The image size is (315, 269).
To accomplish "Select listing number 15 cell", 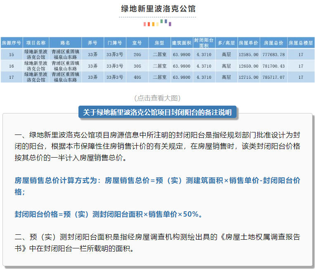I will [x=12, y=54].
